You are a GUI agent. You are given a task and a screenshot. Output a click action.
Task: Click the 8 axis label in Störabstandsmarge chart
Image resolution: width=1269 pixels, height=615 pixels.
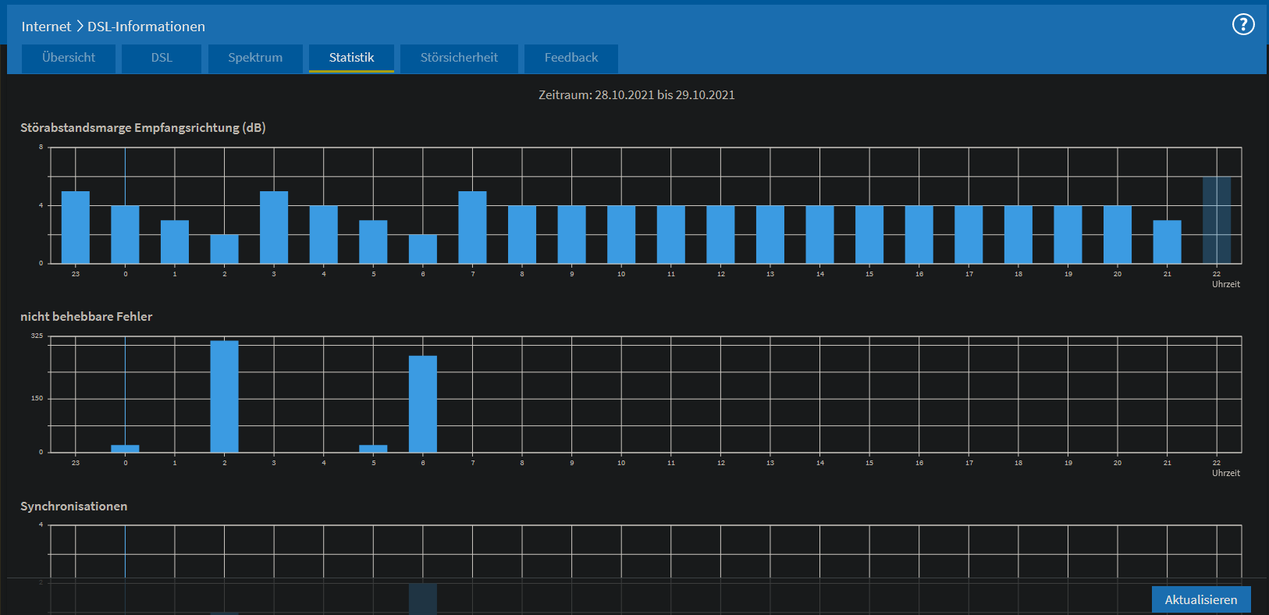(41, 147)
